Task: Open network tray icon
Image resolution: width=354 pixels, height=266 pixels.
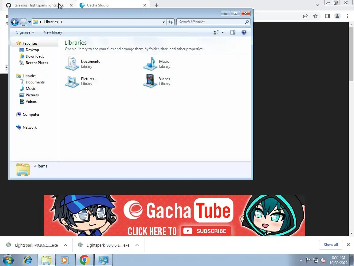Action: (x=316, y=260)
